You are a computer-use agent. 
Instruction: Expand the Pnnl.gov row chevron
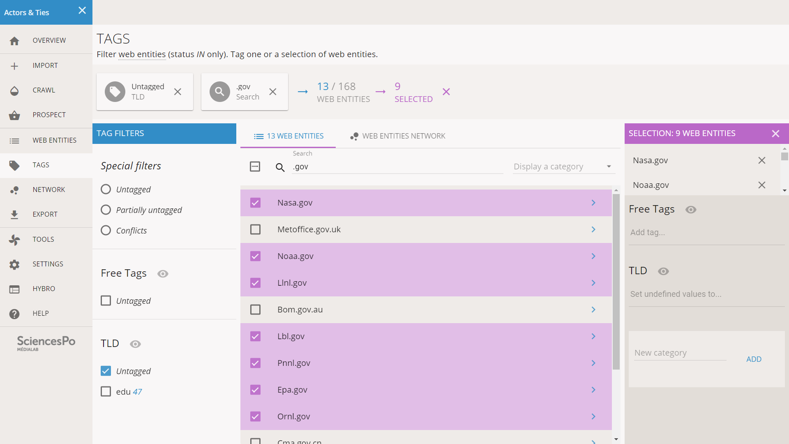pyautogui.click(x=593, y=363)
